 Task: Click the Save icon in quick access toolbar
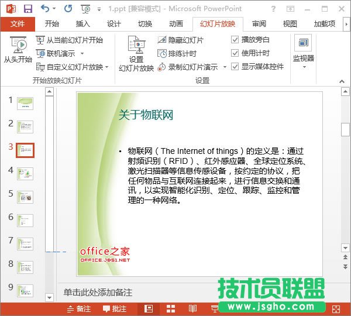[28, 9]
